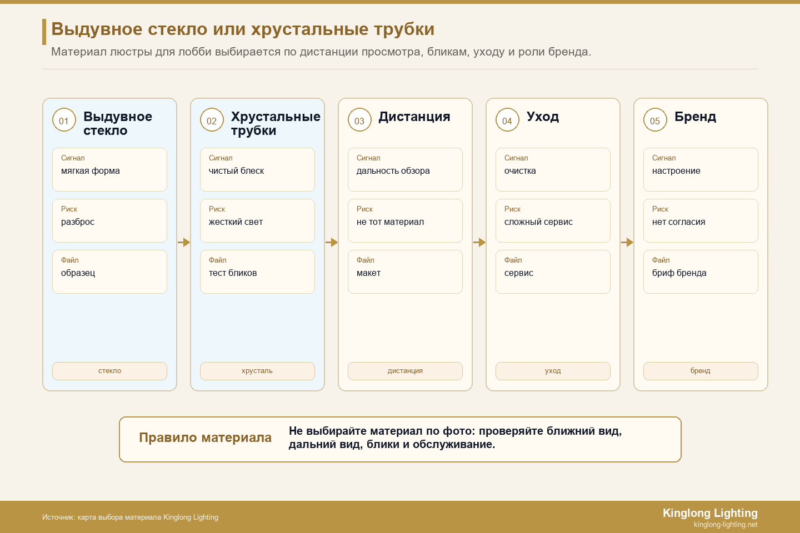
Task: Click the тест бликов file box
Action: coord(257,271)
